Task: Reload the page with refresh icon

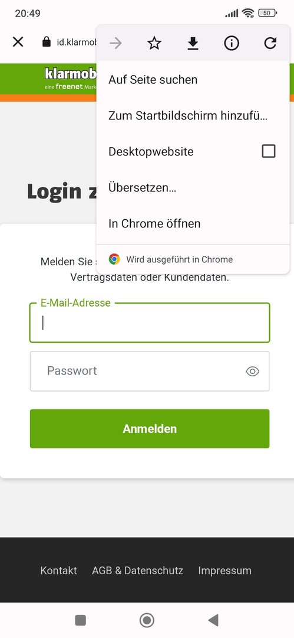Action: (x=270, y=43)
